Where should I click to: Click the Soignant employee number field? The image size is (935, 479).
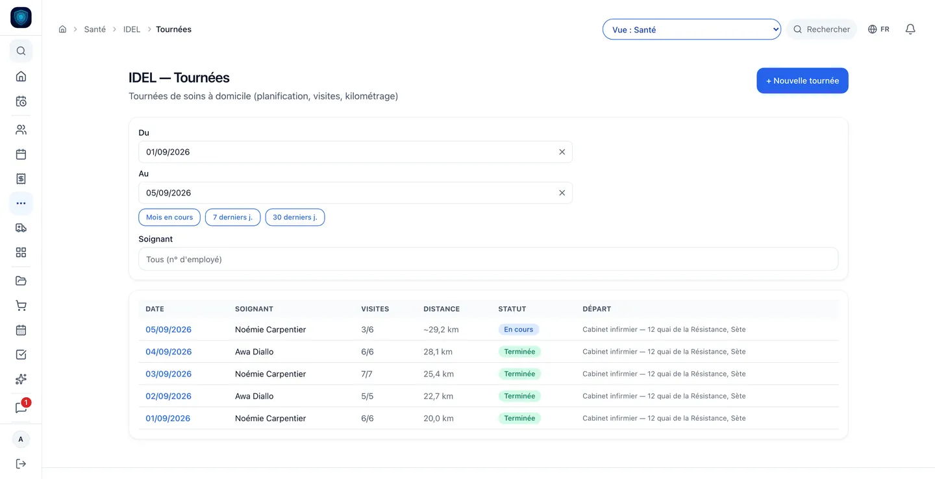coord(488,259)
